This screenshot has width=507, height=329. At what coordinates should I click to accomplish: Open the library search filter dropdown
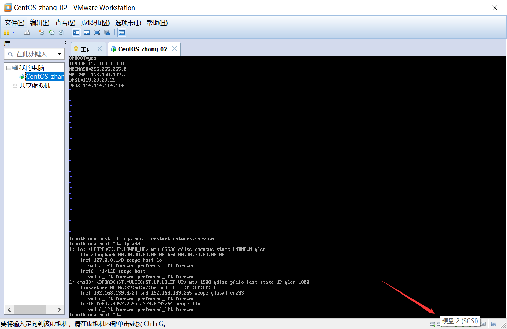[60, 54]
